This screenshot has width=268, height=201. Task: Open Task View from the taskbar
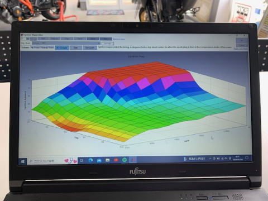tap(82, 160)
